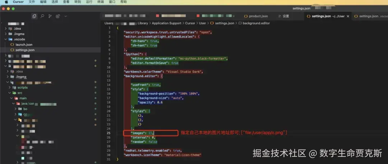Screen dimensions: 388x164
Task: Open the 查看 menu
Action: [x=66, y=2]
